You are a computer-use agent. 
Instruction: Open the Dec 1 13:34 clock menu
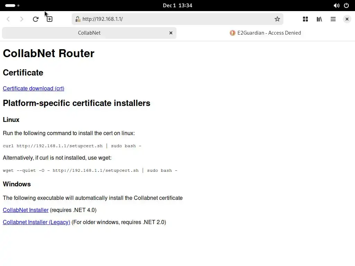(x=177, y=6)
